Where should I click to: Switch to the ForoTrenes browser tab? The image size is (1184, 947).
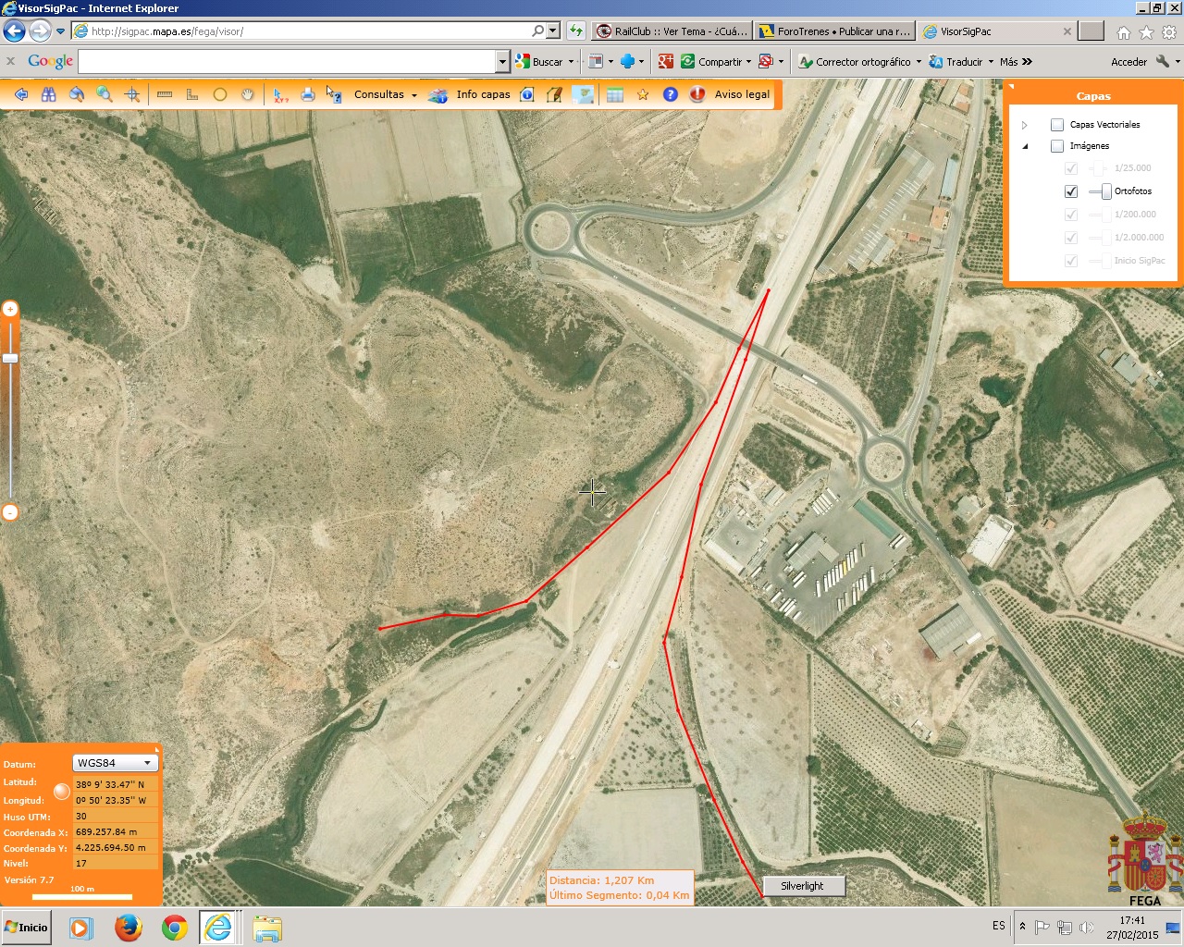(833, 31)
